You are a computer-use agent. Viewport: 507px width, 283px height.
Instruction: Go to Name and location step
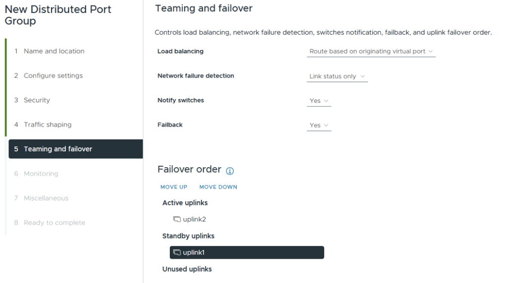click(x=54, y=51)
